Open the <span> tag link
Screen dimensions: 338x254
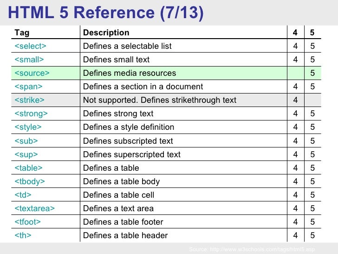coord(28,87)
